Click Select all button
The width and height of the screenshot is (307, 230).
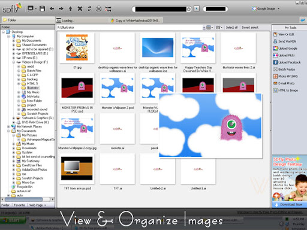click(231, 28)
